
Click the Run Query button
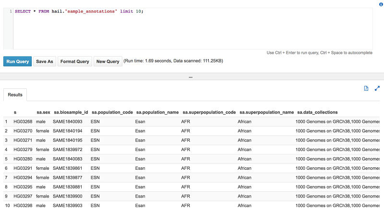click(18, 61)
